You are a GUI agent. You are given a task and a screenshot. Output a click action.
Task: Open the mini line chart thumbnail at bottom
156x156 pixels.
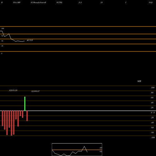(77, 149)
